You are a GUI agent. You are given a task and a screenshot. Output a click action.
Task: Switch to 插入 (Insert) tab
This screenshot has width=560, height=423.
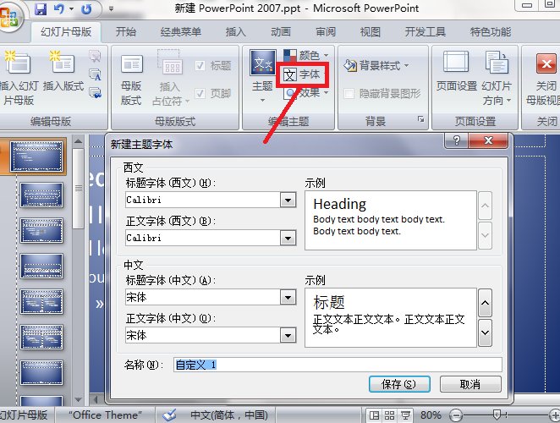(x=236, y=32)
